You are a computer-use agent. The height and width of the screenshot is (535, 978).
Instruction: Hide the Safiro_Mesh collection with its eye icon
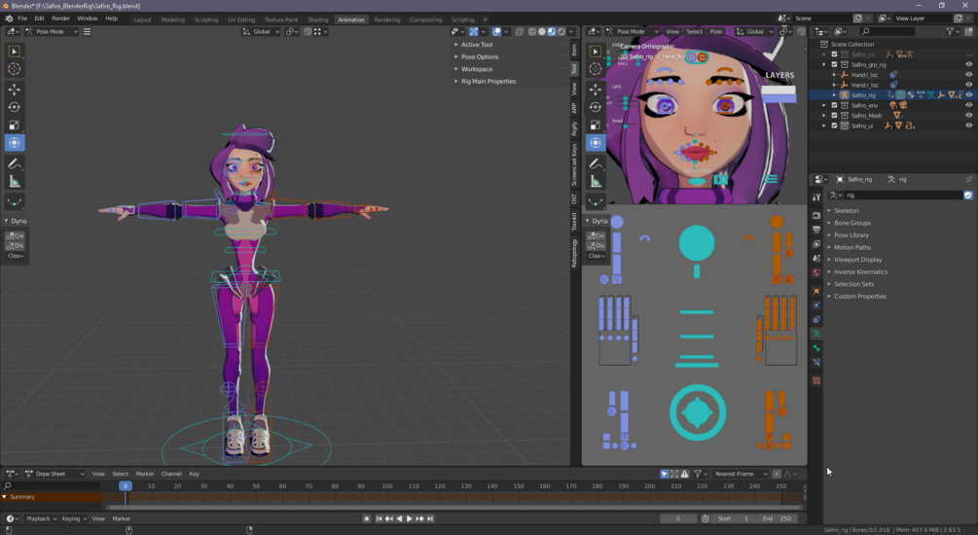click(x=968, y=116)
